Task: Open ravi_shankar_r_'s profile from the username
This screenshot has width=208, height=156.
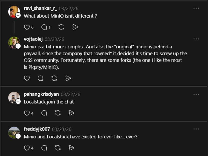Action: tap(40, 8)
